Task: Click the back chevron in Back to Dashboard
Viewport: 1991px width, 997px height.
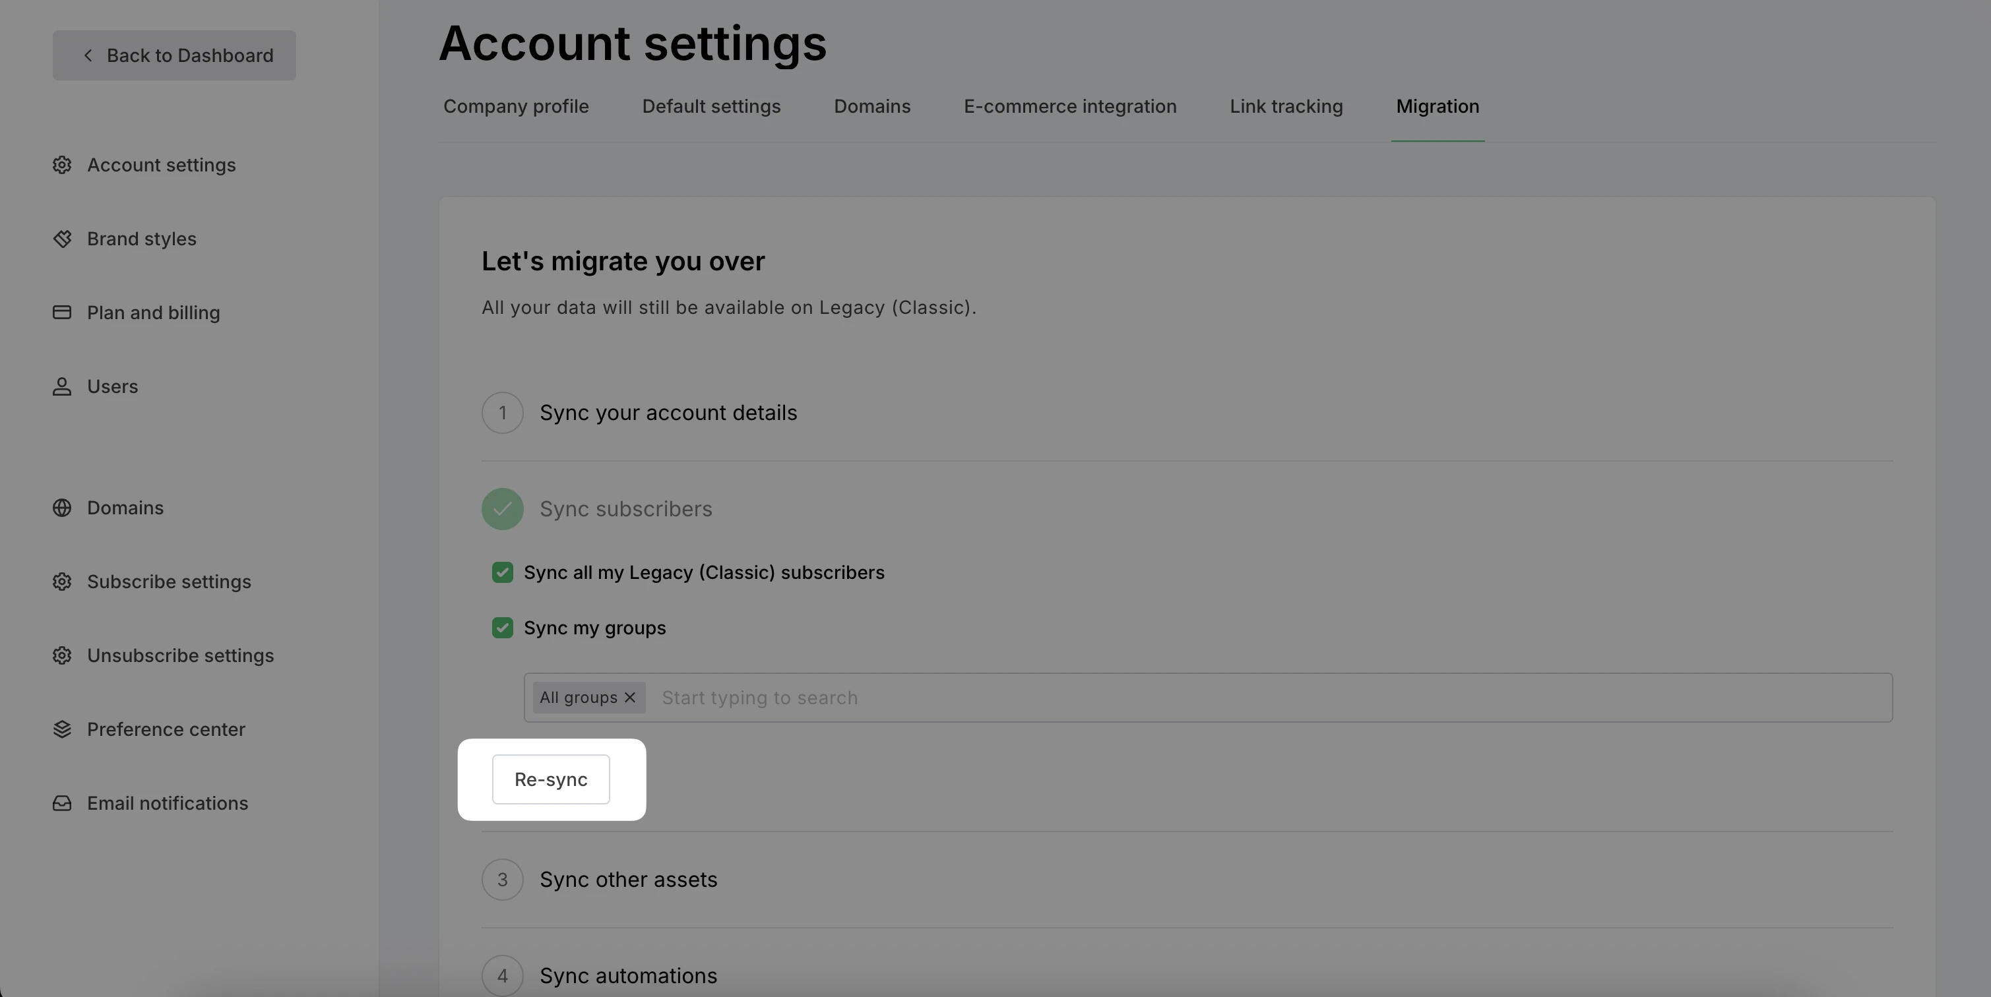Action: pos(88,55)
